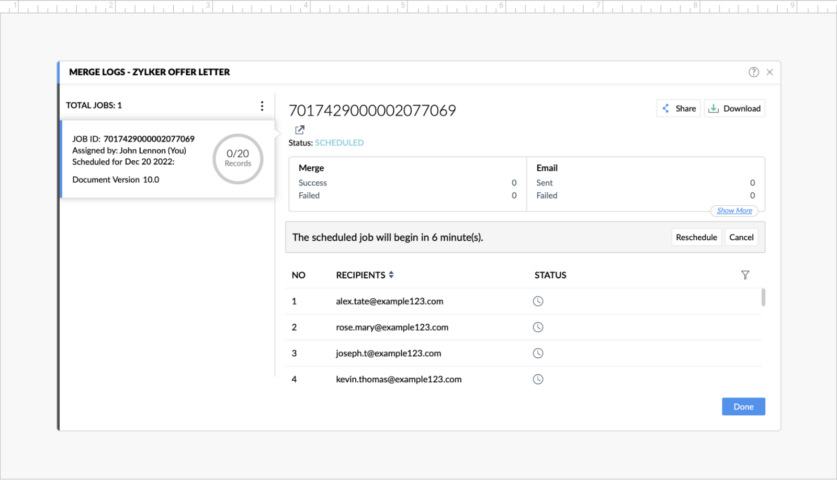This screenshot has width=837, height=480.
Task: Click the Share button
Action: coord(678,109)
